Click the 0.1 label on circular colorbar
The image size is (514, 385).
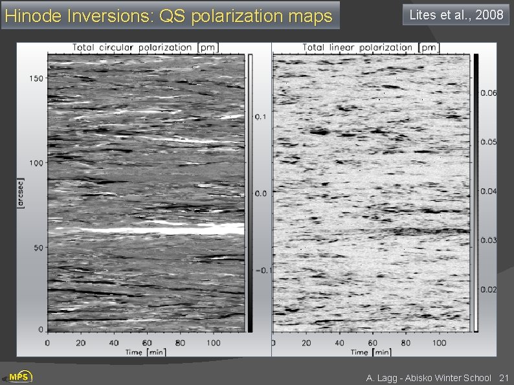(x=261, y=117)
